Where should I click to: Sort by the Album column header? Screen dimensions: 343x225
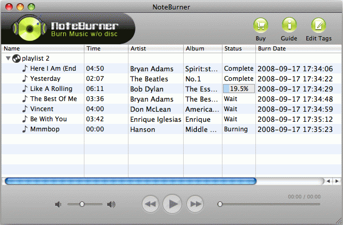coord(203,48)
